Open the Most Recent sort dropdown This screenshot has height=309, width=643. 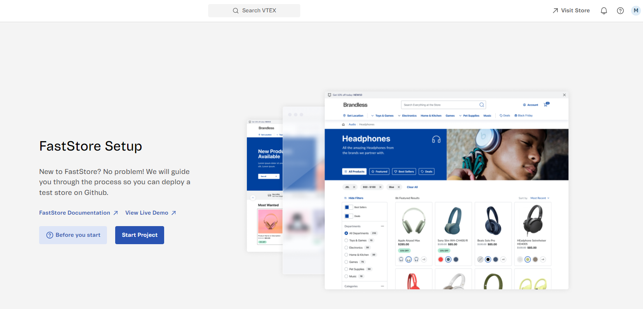point(540,198)
